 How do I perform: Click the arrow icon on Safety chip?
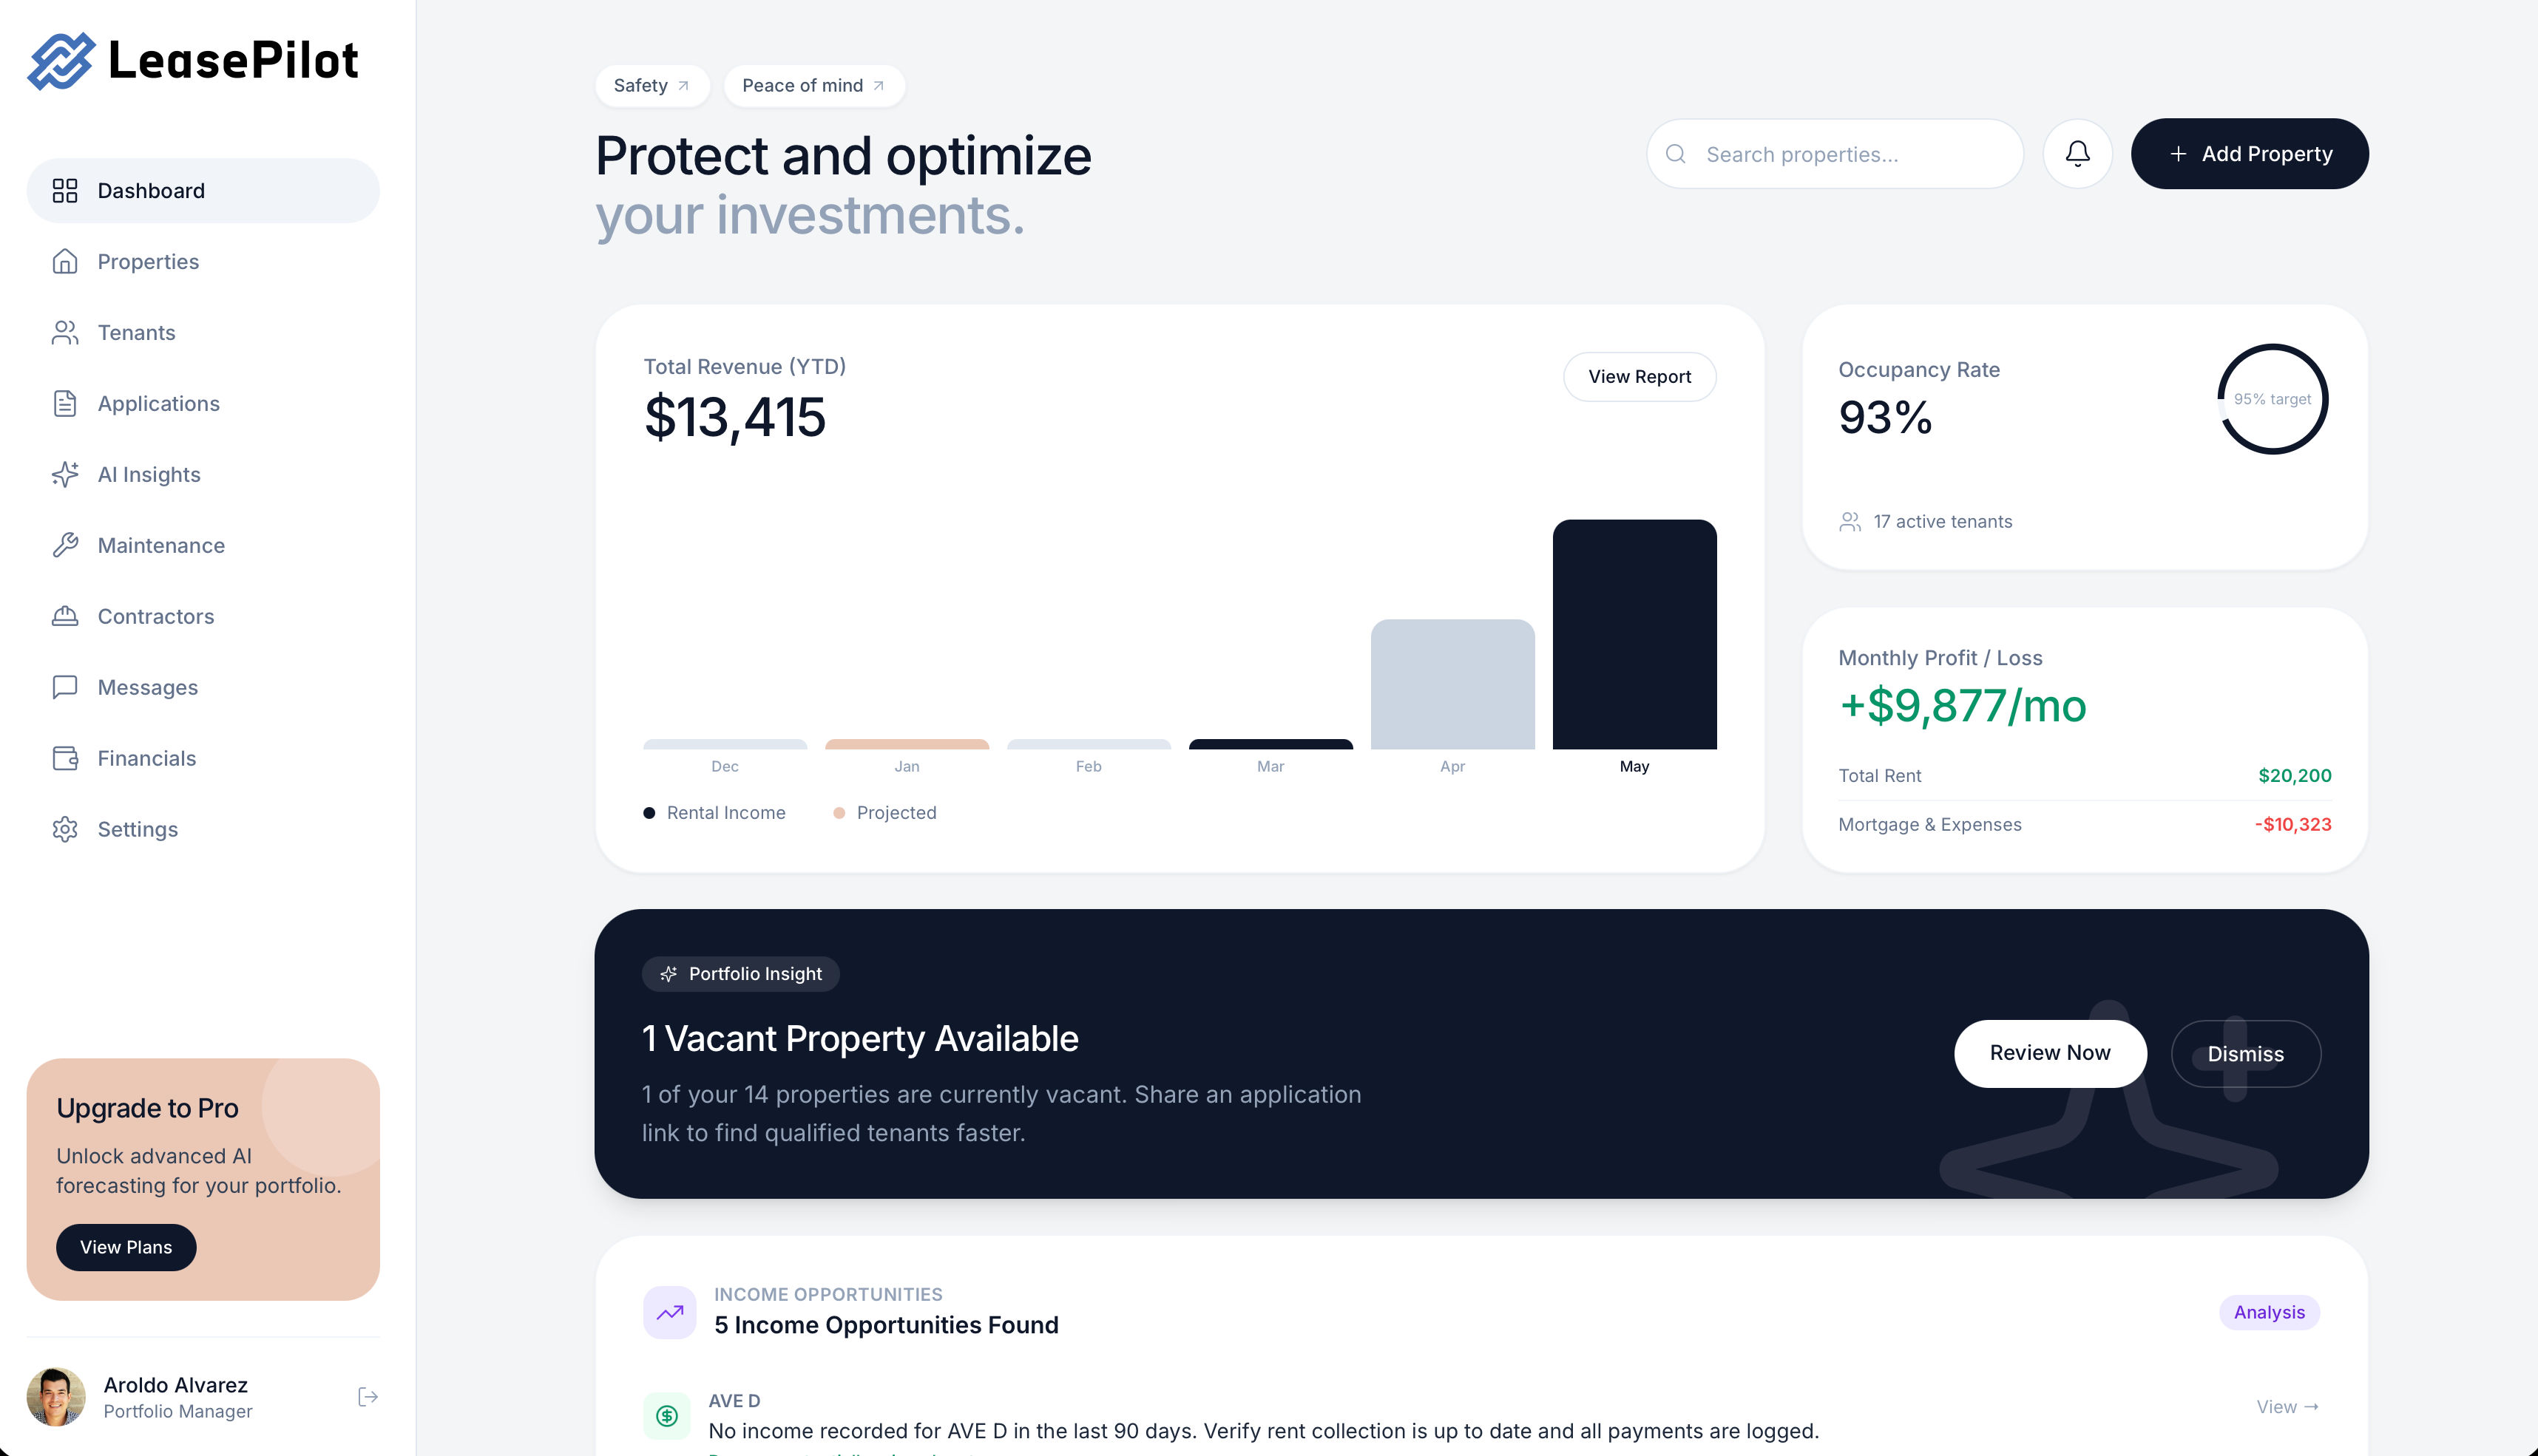point(683,86)
